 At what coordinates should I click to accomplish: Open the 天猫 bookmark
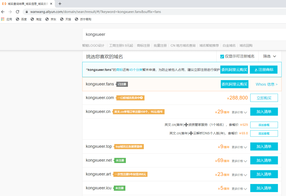pyautogui.click(x=66, y=19)
